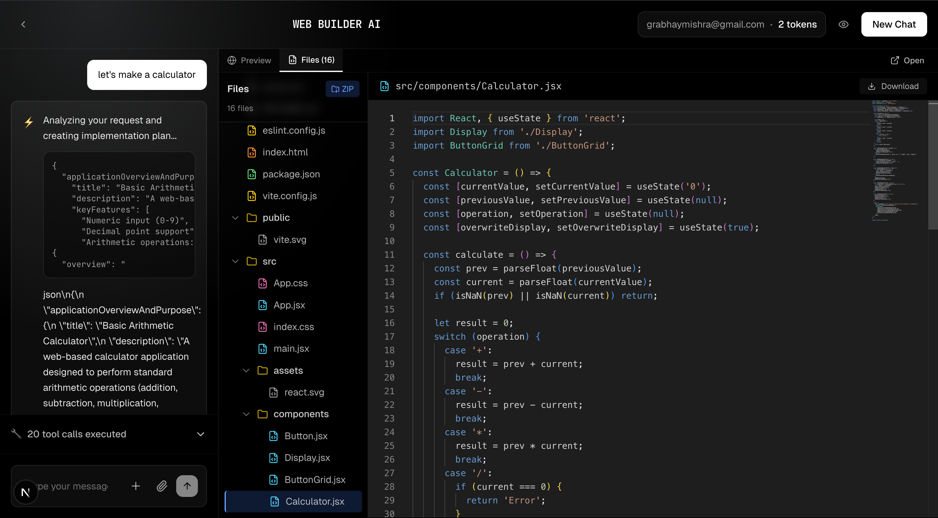Click the Download button for Calculator.jsx
This screenshot has width=938, height=518.
tap(893, 86)
